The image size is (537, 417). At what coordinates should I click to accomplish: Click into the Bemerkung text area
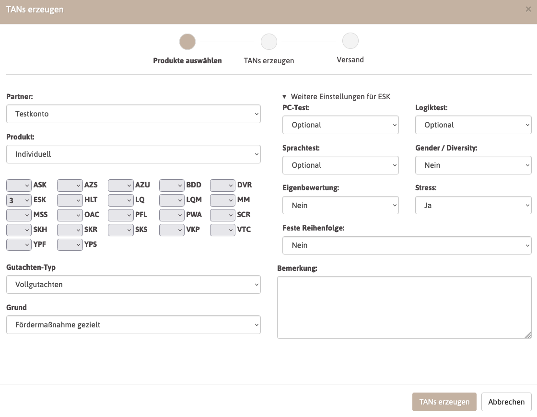[404, 307]
